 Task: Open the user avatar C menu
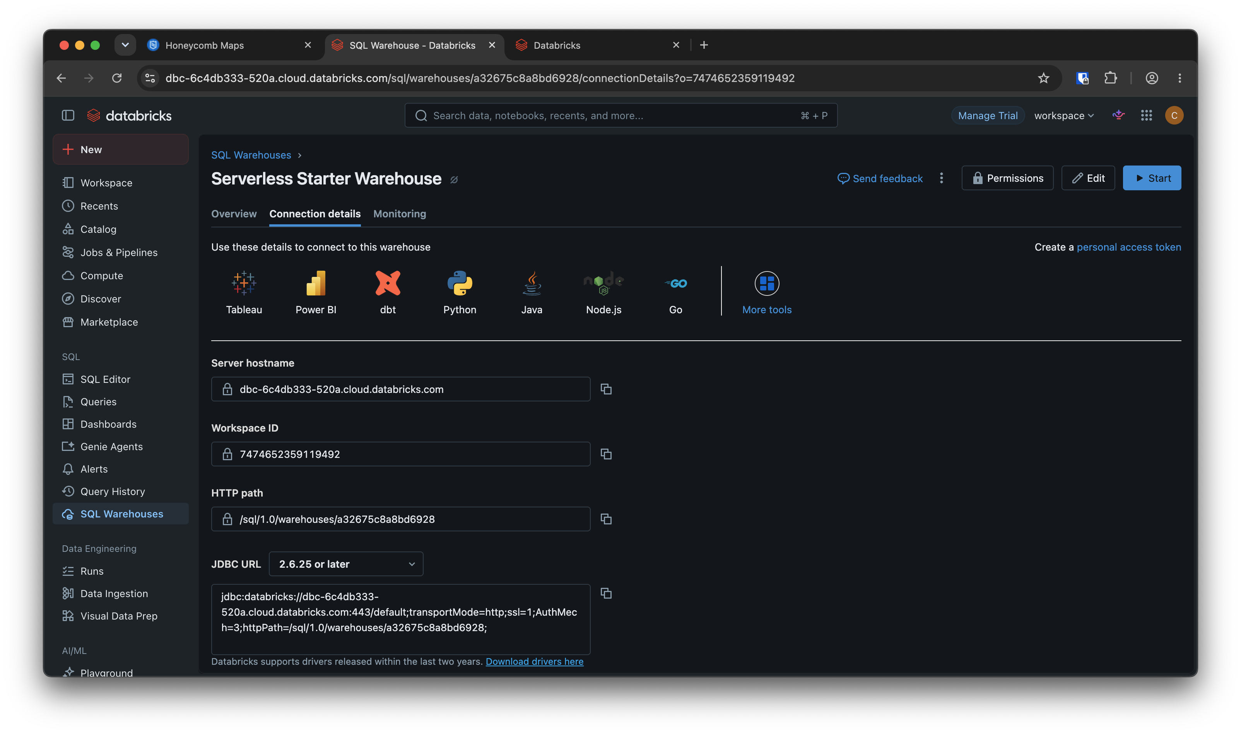coord(1174,115)
